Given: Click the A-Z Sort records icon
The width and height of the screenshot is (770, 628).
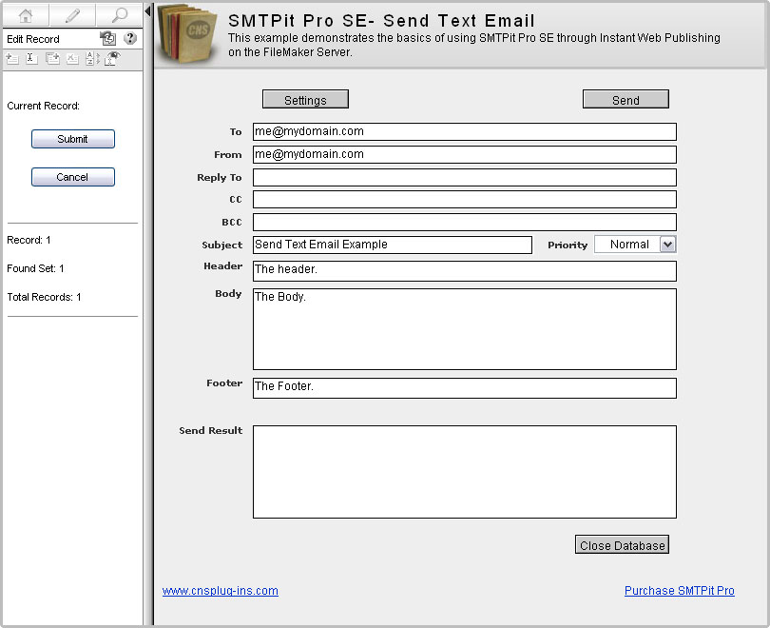Looking at the screenshot, I should pyautogui.click(x=92, y=59).
